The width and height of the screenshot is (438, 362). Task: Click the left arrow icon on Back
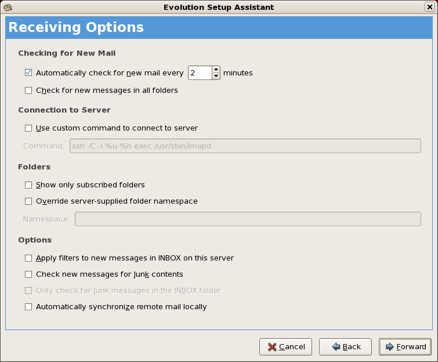click(335, 347)
